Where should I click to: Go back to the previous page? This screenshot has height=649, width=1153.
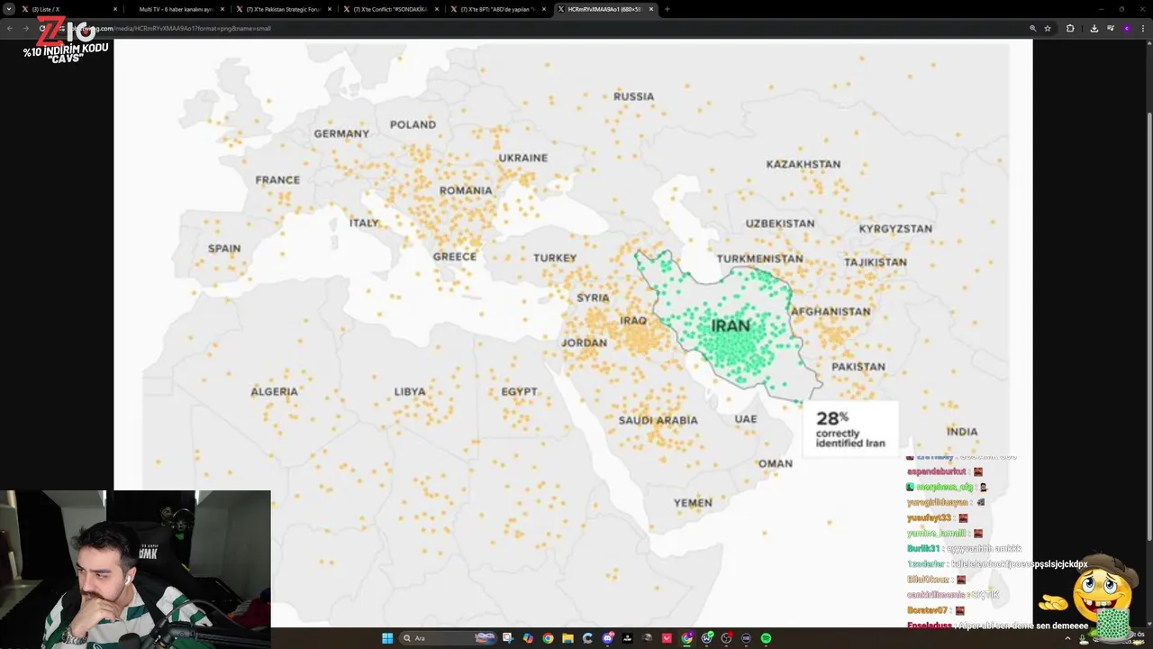coord(10,28)
